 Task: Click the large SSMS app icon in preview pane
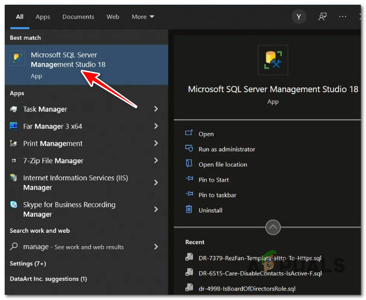point(273,60)
